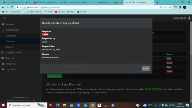The height and width of the screenshot is (108, 192).
Task: Open New Tab bookmark
Action: (82, 12)
